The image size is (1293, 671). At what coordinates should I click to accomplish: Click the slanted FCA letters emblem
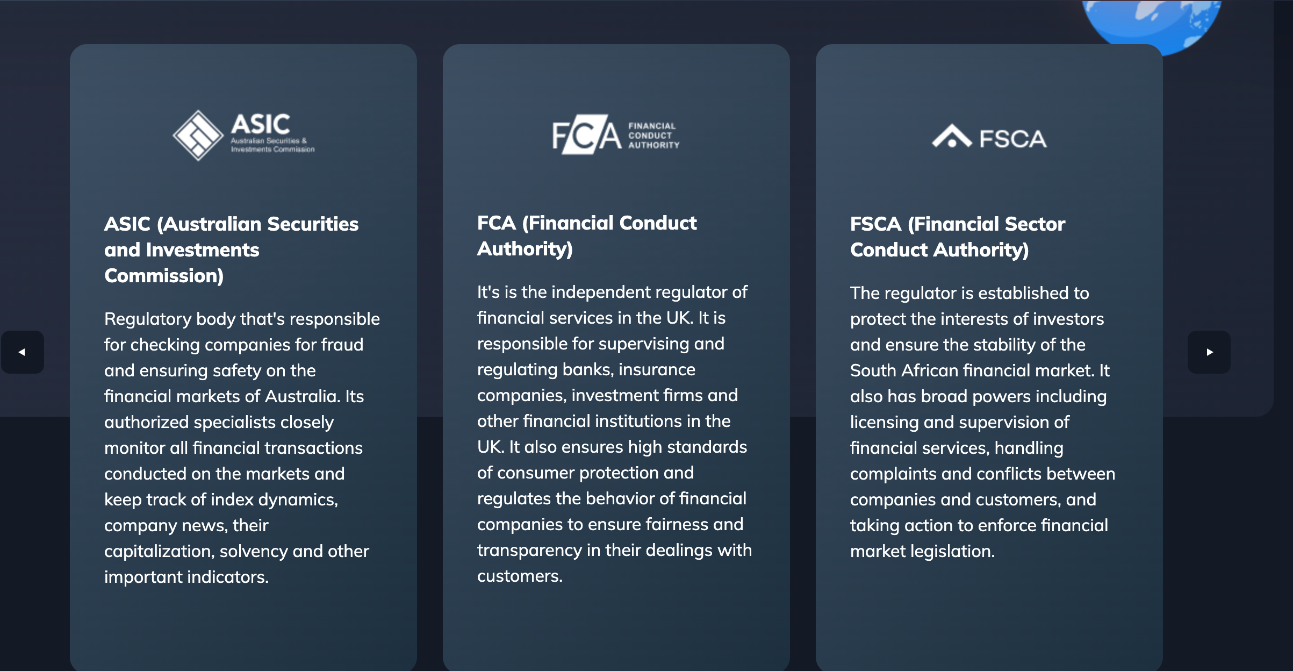[x=587, y=134]
